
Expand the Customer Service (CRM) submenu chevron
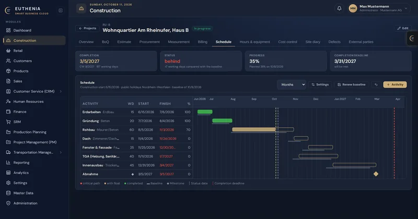coord(61,91)
